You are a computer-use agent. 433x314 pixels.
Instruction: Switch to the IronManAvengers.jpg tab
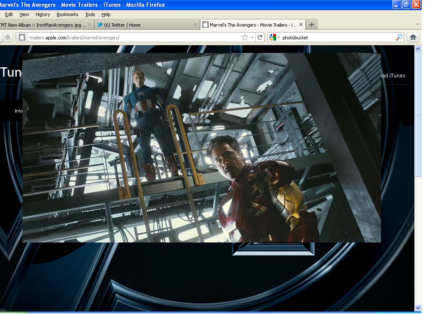44,25
